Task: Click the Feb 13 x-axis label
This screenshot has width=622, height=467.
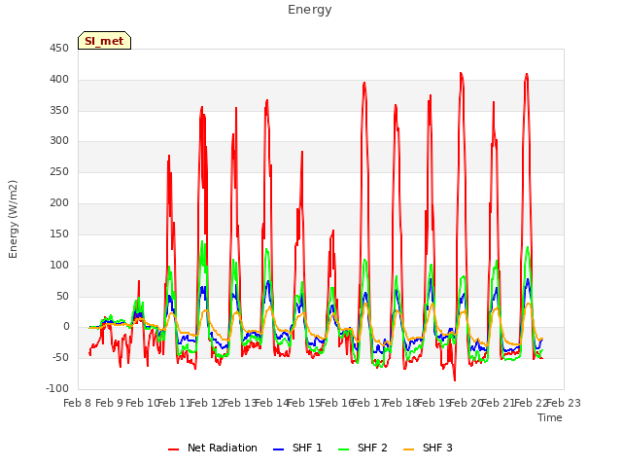Action: pyautogui.click(x=240, y=404)
